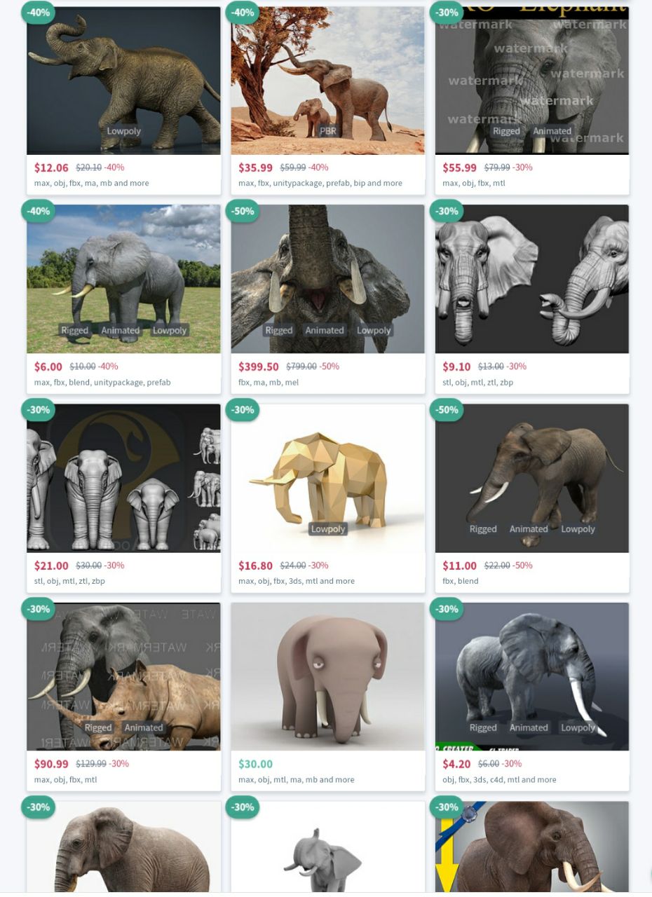Click the Lowpoly tag on $11.00 elephant

click(578, 529)
